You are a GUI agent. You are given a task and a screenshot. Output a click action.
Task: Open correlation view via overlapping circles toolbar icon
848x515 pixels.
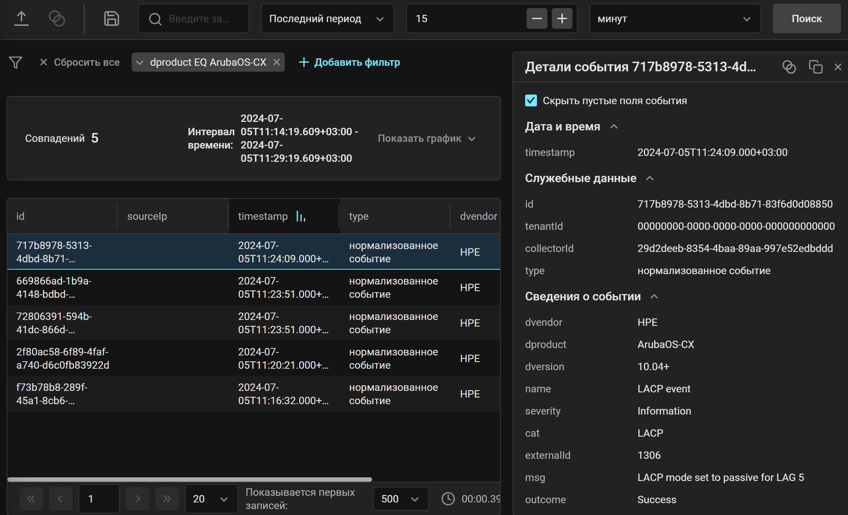[x=57, y=18]
